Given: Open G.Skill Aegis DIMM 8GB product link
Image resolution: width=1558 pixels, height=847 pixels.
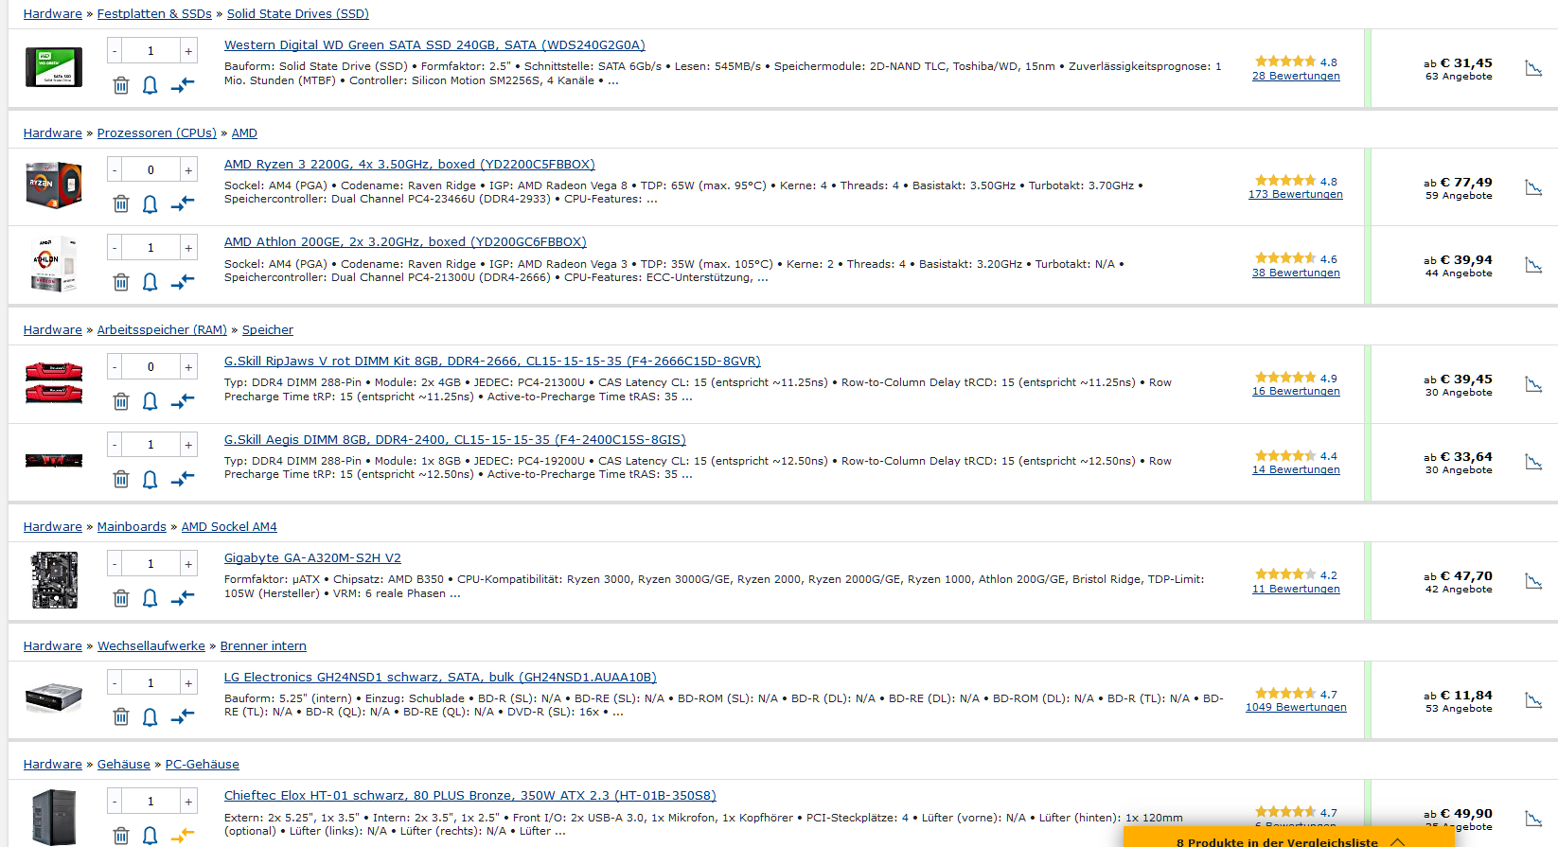Looking at the screenshot, I should (455, 439).
